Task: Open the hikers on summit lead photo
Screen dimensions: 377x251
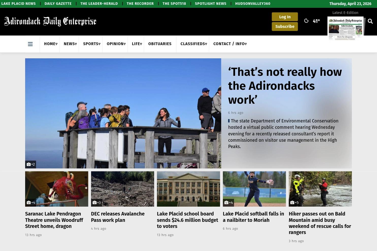Action: (123, 113)
